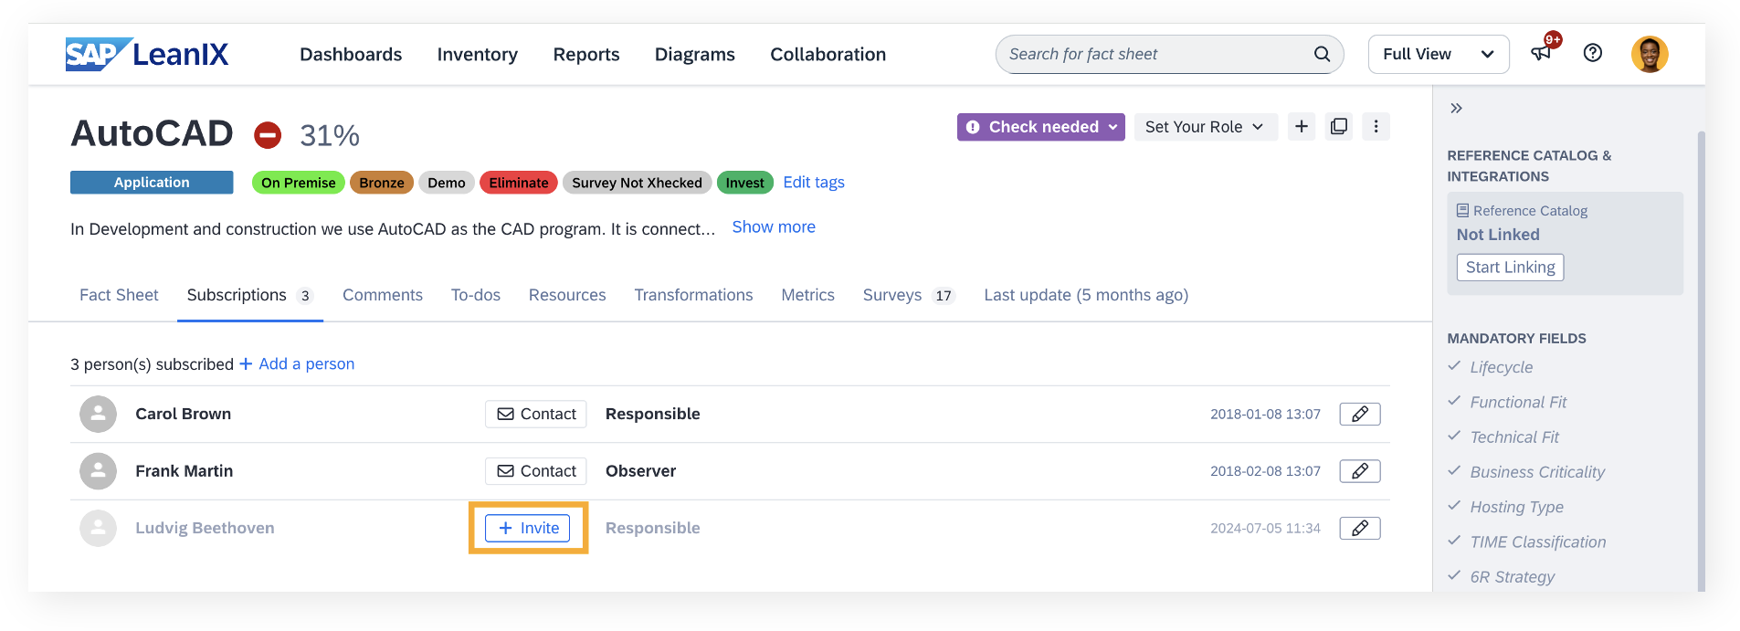Click the copy fact sheet icon
Image resolution: width=1740 pixels, height=631 pixels.
pyautogui.click(x=1339, y=126)
